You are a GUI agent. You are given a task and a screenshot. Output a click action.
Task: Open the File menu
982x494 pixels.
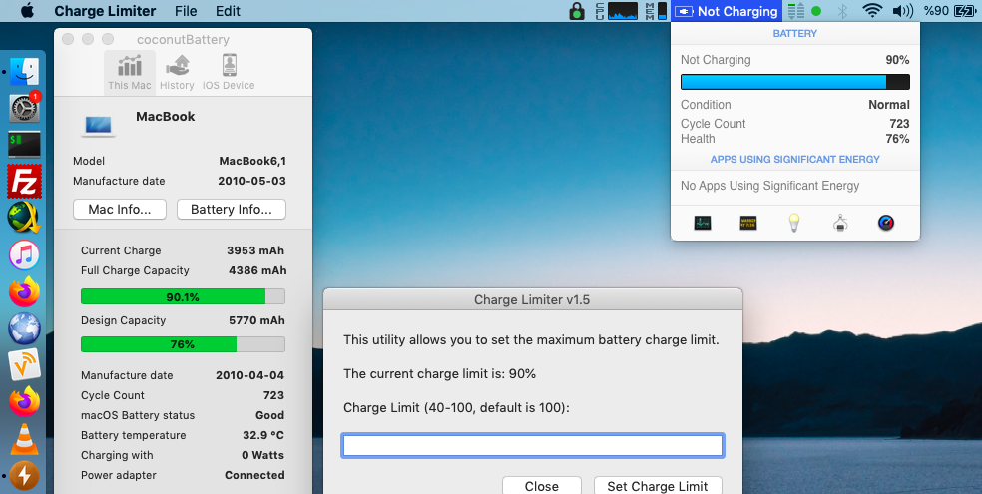coord(186,11)
